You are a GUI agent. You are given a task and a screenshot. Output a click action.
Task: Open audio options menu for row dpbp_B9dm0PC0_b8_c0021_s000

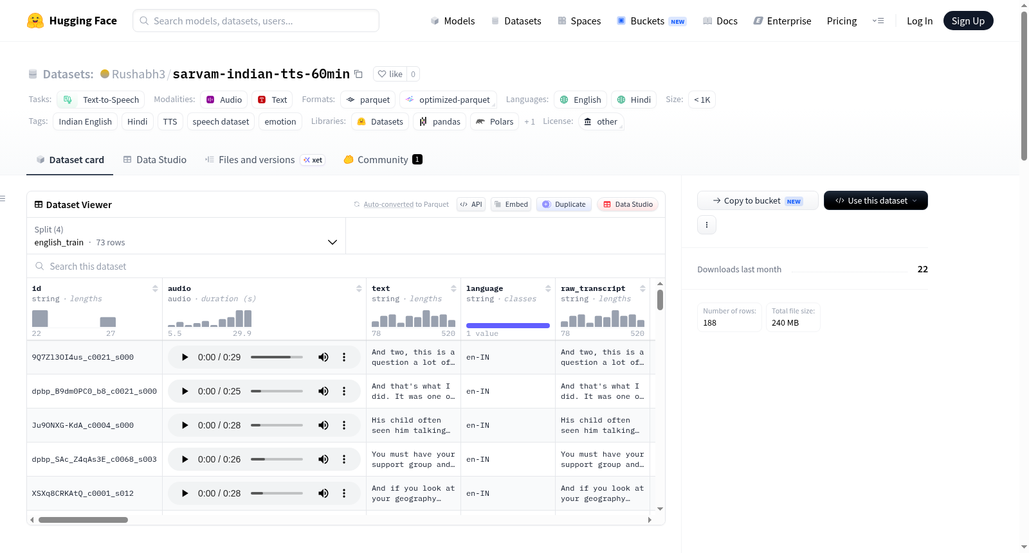344,391
